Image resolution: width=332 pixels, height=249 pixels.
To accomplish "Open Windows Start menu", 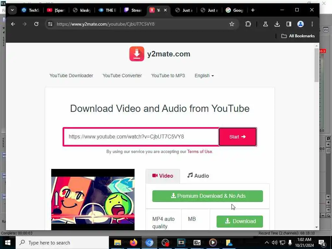I will pyautogui.click(x=8, y=243).
